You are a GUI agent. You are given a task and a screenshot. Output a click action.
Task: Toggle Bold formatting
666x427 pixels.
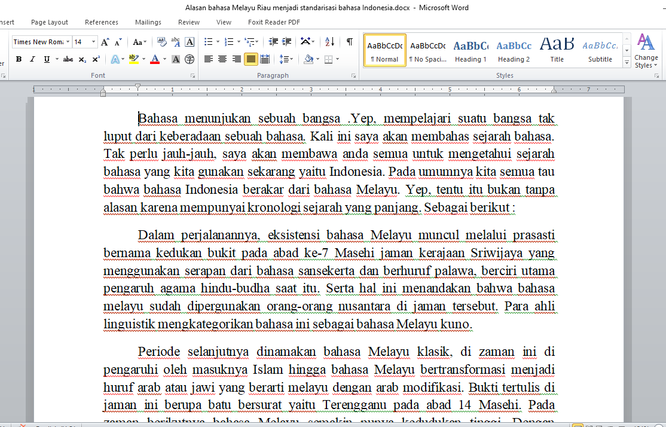pos(19,59)
